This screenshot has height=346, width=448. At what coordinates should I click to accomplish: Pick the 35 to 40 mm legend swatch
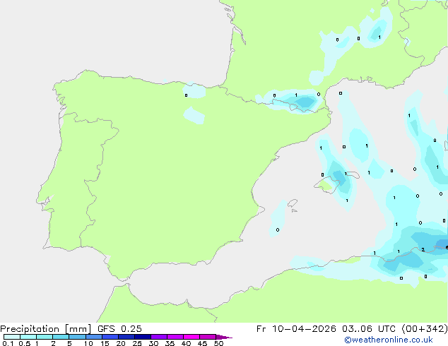(x=175, y=337)
